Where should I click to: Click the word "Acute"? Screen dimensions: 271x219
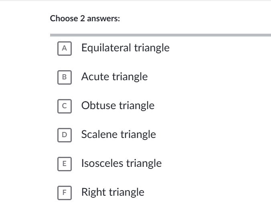95,77
